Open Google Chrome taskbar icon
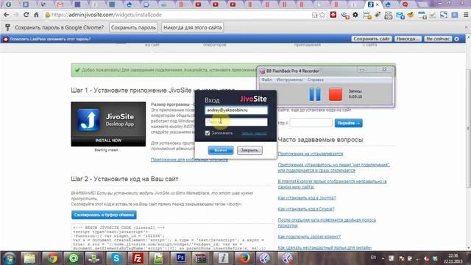 (52, 258)
